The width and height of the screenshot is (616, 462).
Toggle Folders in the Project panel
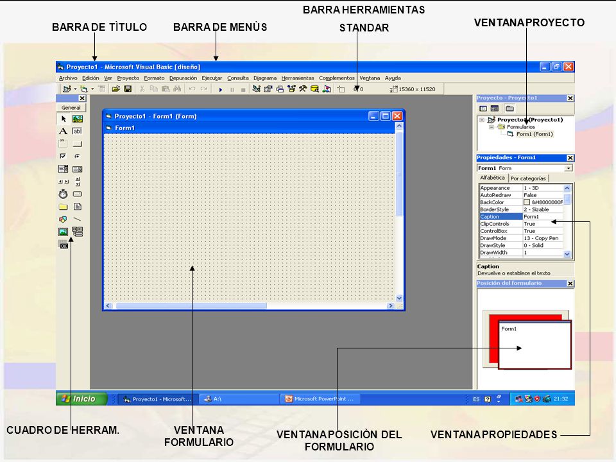[x=509, y=108]
